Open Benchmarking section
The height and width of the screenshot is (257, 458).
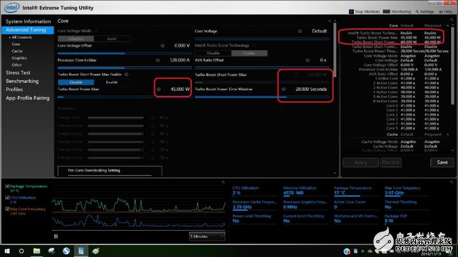pyautogui.click(x=22, y=81)
